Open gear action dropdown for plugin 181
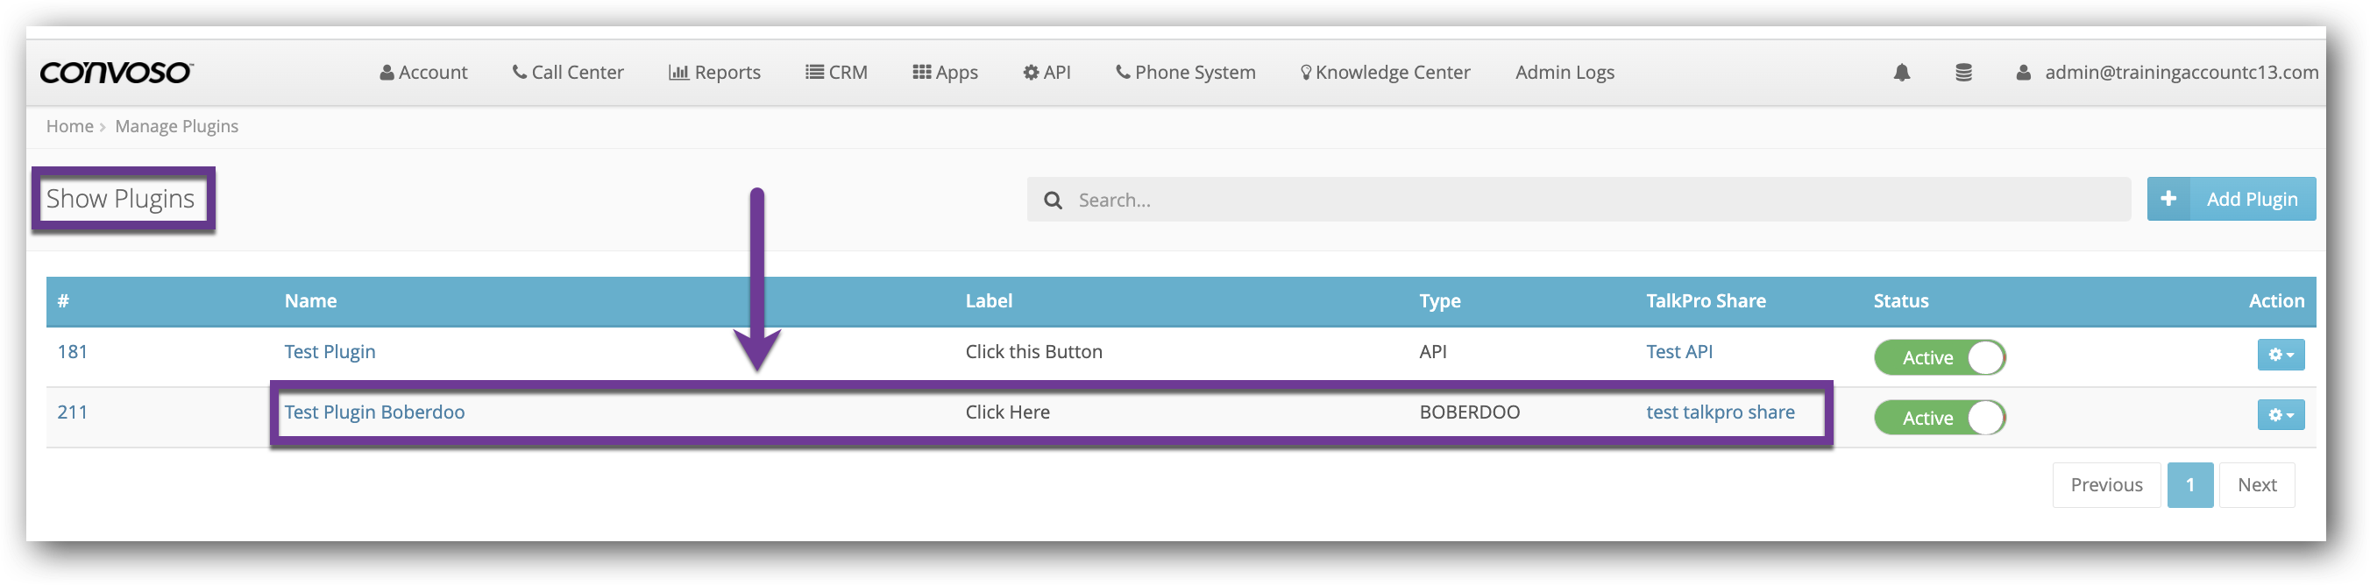Screen dimensions: 2370x585 (2280, 355)
